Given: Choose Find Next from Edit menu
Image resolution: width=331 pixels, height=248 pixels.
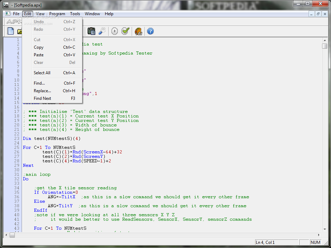Looking at the screenshot, I should coord(52,98).
